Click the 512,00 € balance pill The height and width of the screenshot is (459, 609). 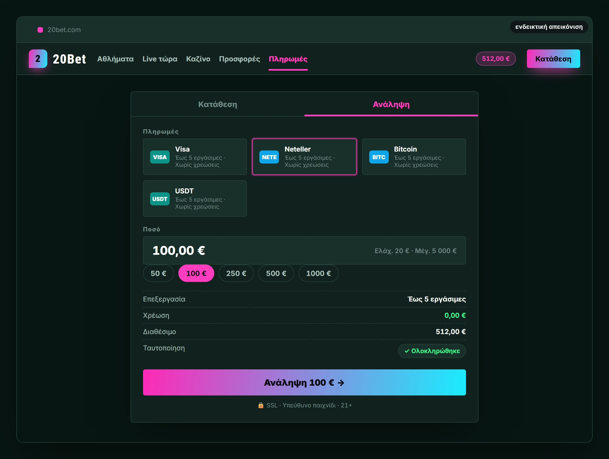click(x=496, y=59)
